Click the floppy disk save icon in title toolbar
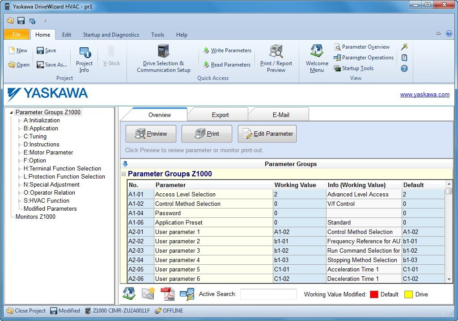This screenshot has width=458, height=321. [21, 21]
